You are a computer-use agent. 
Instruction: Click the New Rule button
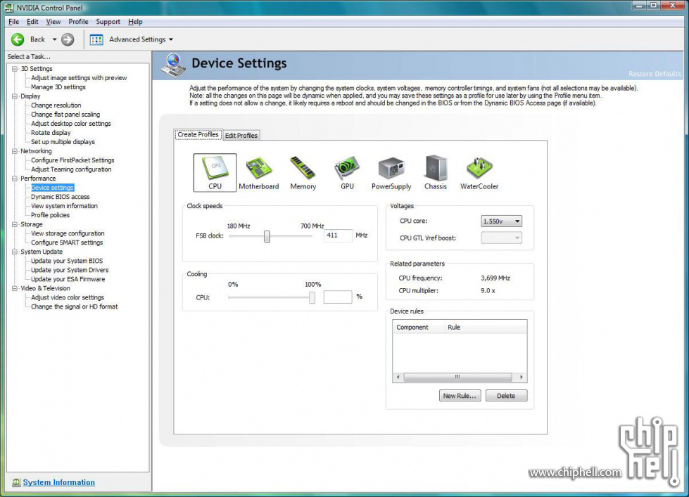[460, 396]
